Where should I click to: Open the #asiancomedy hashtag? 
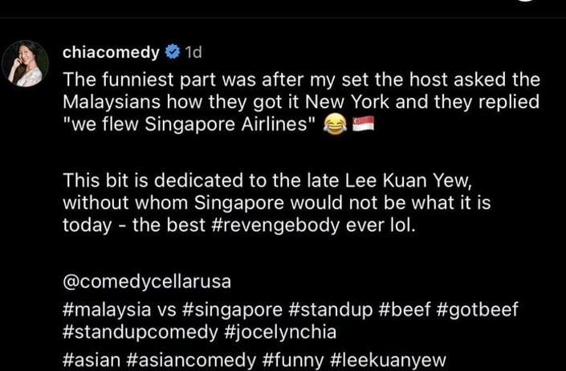(x=191, y=361)
